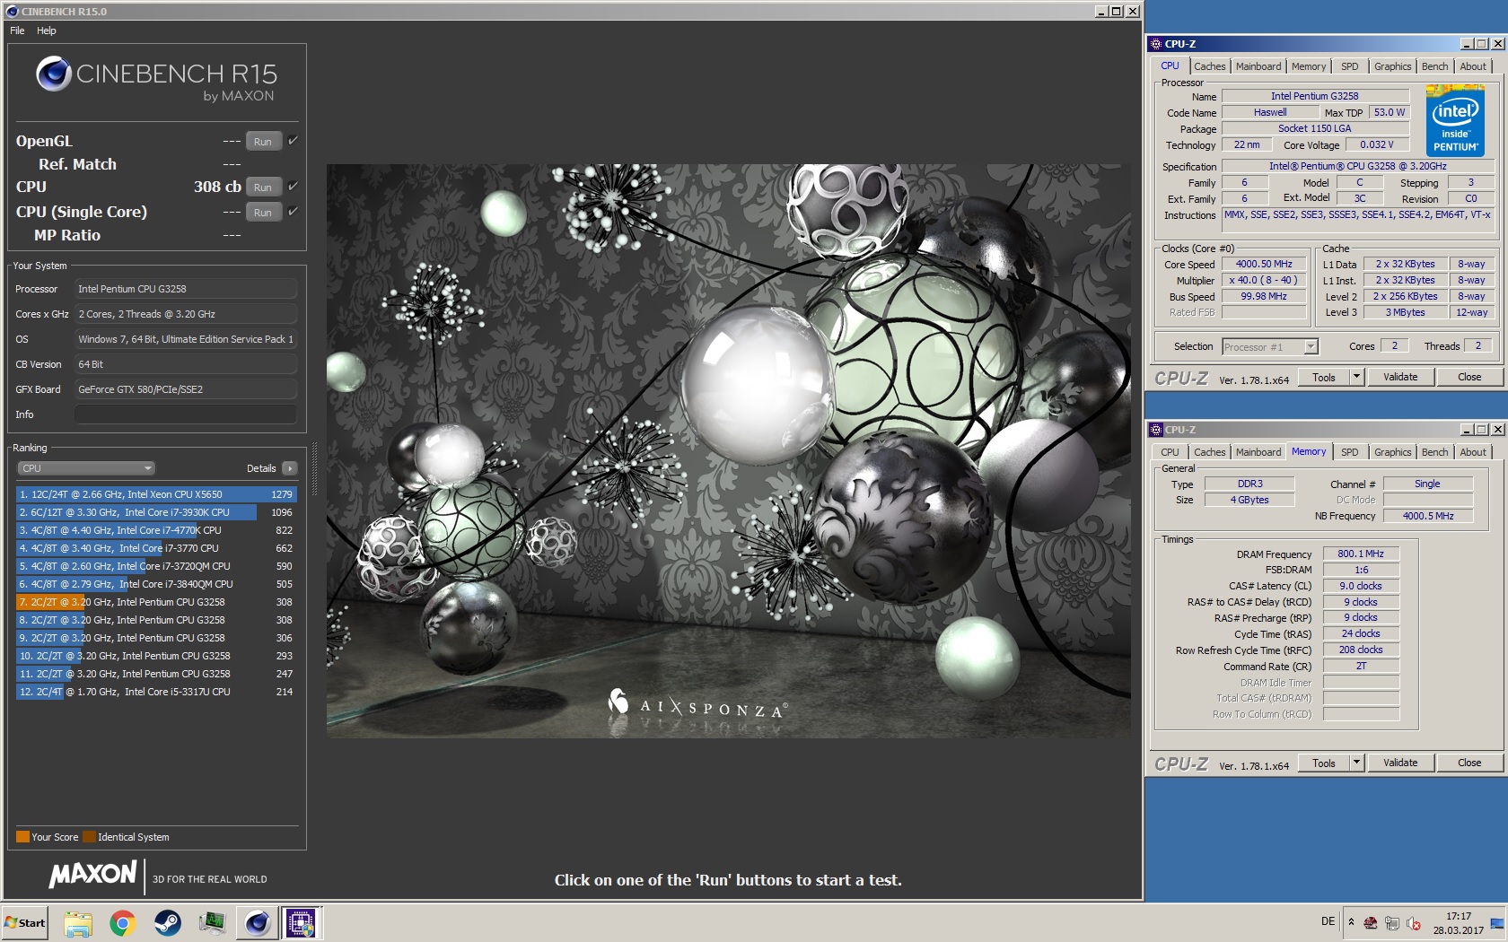Switch to Bench tab in upper CPU-Z
This screenshot has height=942, width=1508.
(1434, 66)
